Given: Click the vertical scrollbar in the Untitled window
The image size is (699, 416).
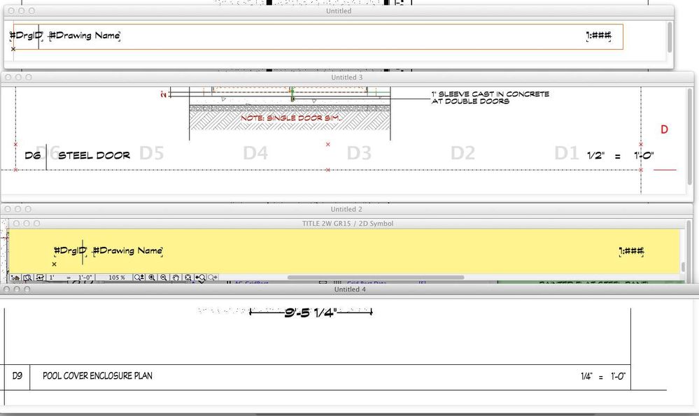Looking at the screenshot, I should point(669,37).
